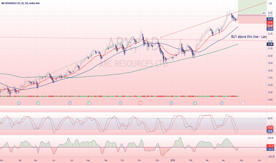
Task: Click the green earnings E marker near Feb 2024
Action: (x=195, y=103)
